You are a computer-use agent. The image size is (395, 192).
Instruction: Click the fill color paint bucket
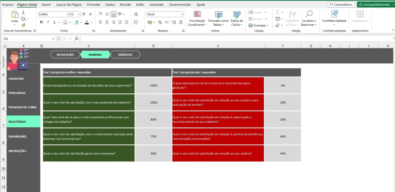point(76,22)
